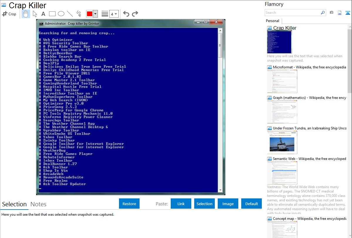The image size is (352, 238).
Task: Undo the last annotation
Action: pos(126,14)
